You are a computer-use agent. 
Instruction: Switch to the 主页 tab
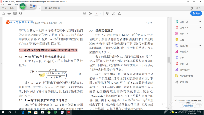[x=4, y=8]
